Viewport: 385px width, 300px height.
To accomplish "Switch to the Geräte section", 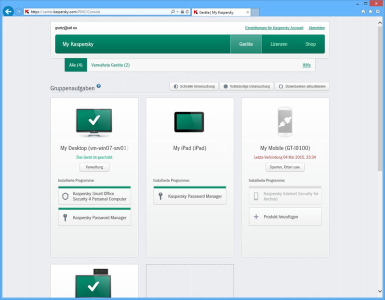I will tap(246, 44).
